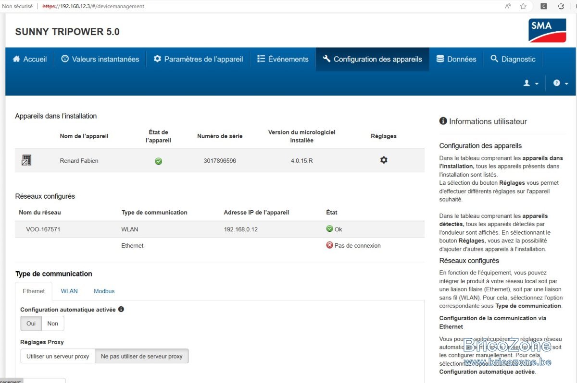Screen dimensions: 577x383
Task: Switch to the Ethernet communication tab
Action: (x=34, y=291)
